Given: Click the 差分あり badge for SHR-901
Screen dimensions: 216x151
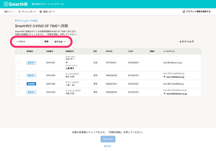Looking at the screenshot, I should [x=31, y=63].
